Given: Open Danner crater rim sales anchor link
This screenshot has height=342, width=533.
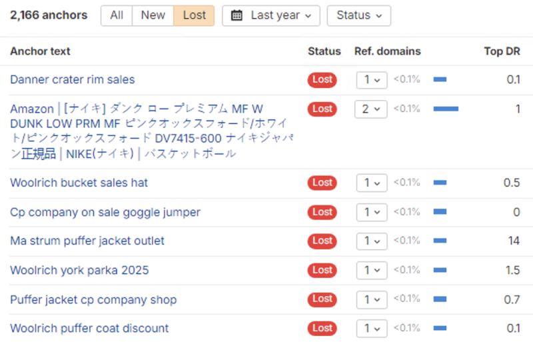Looking at the screenshot, I should [72, 80].
